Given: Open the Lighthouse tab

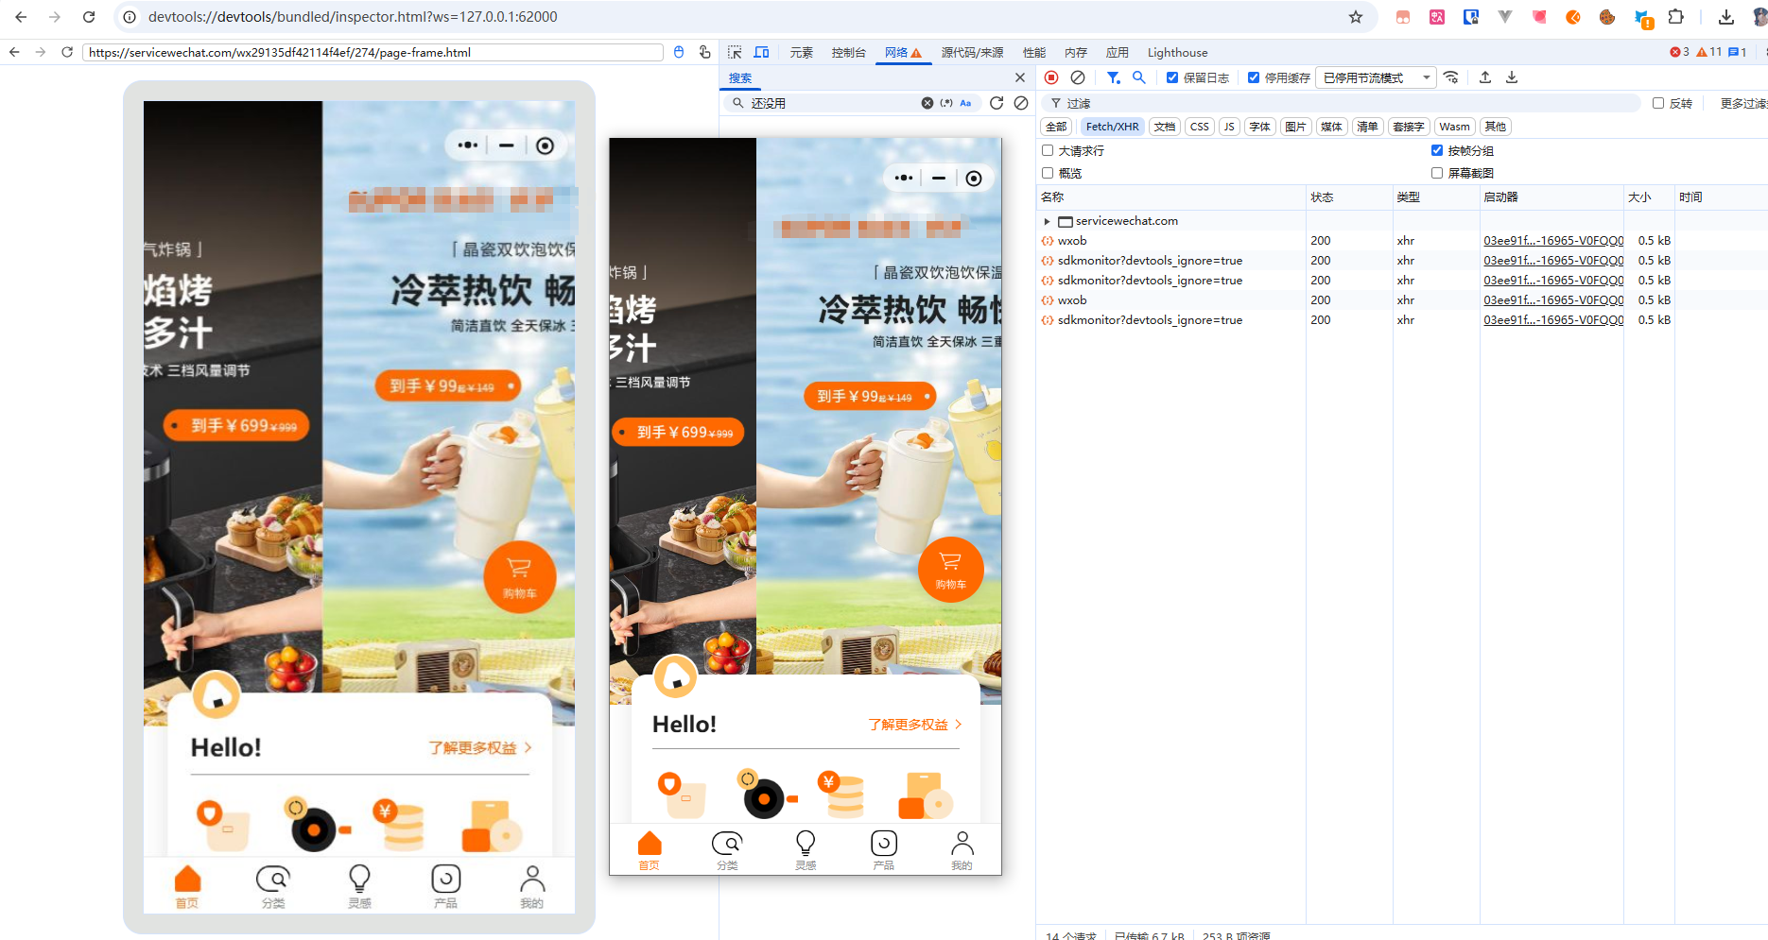Looking at the screenshot, I should 1177,53.
